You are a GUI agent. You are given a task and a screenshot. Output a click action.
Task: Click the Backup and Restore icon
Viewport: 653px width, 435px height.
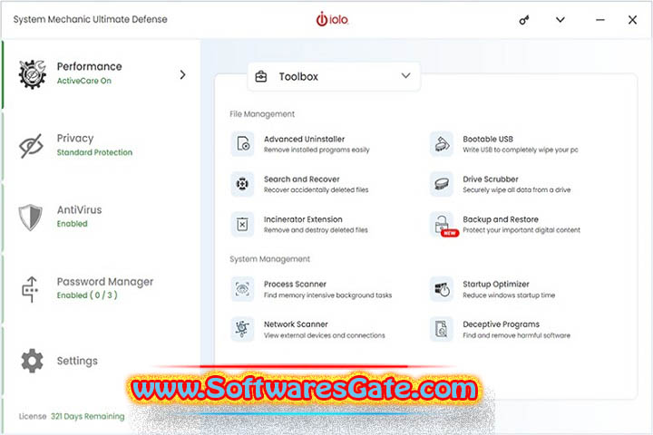(x=443, y=225)
